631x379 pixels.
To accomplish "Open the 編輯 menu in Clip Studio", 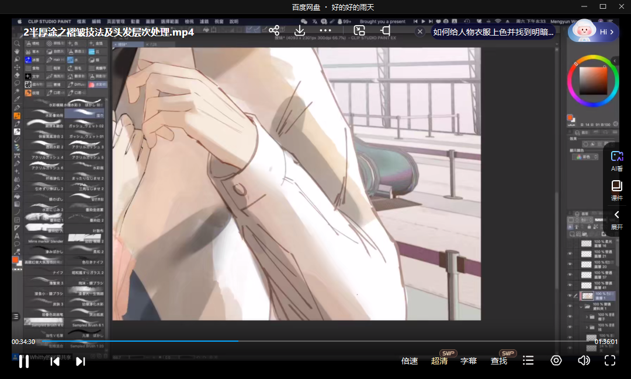I will [x=96, y=21].
